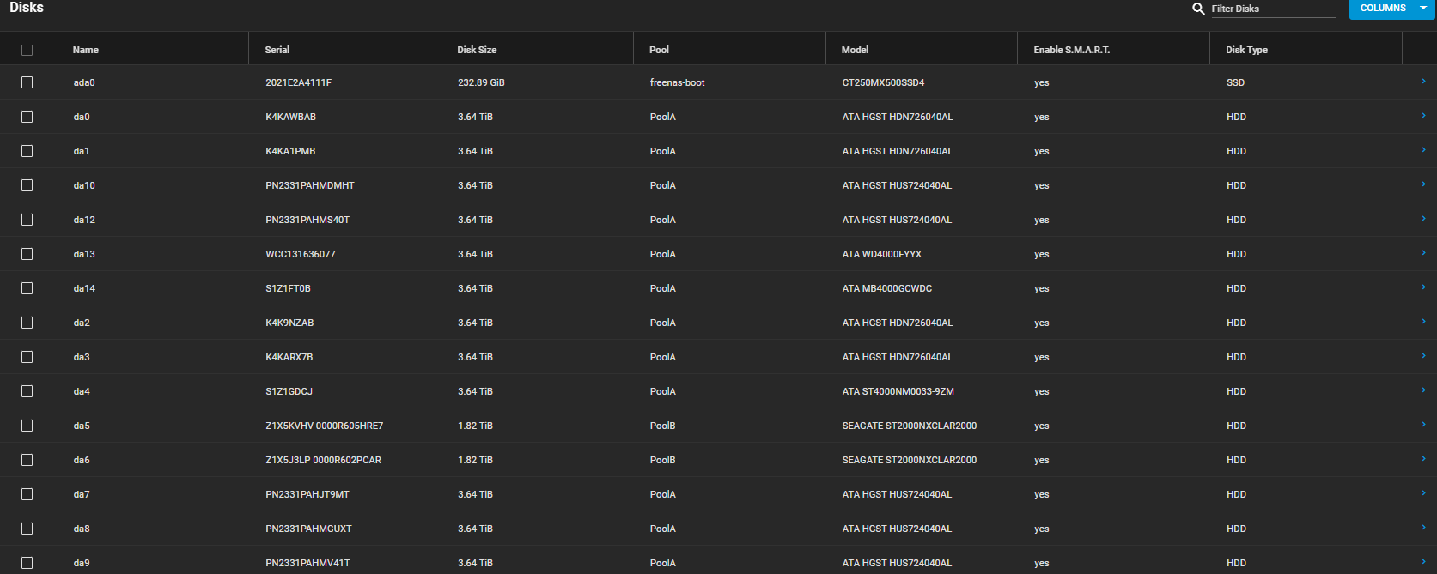This screenshot has width=1437, height=574.
Task: Click the freenas-boot pool cell
Action: point(678,82)
